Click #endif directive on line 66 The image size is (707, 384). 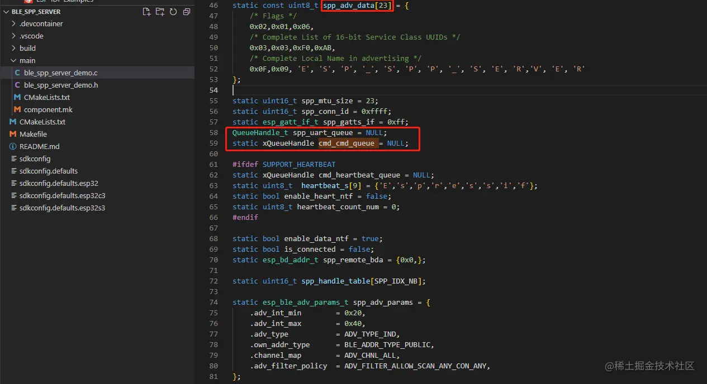[x=245, y=217]
